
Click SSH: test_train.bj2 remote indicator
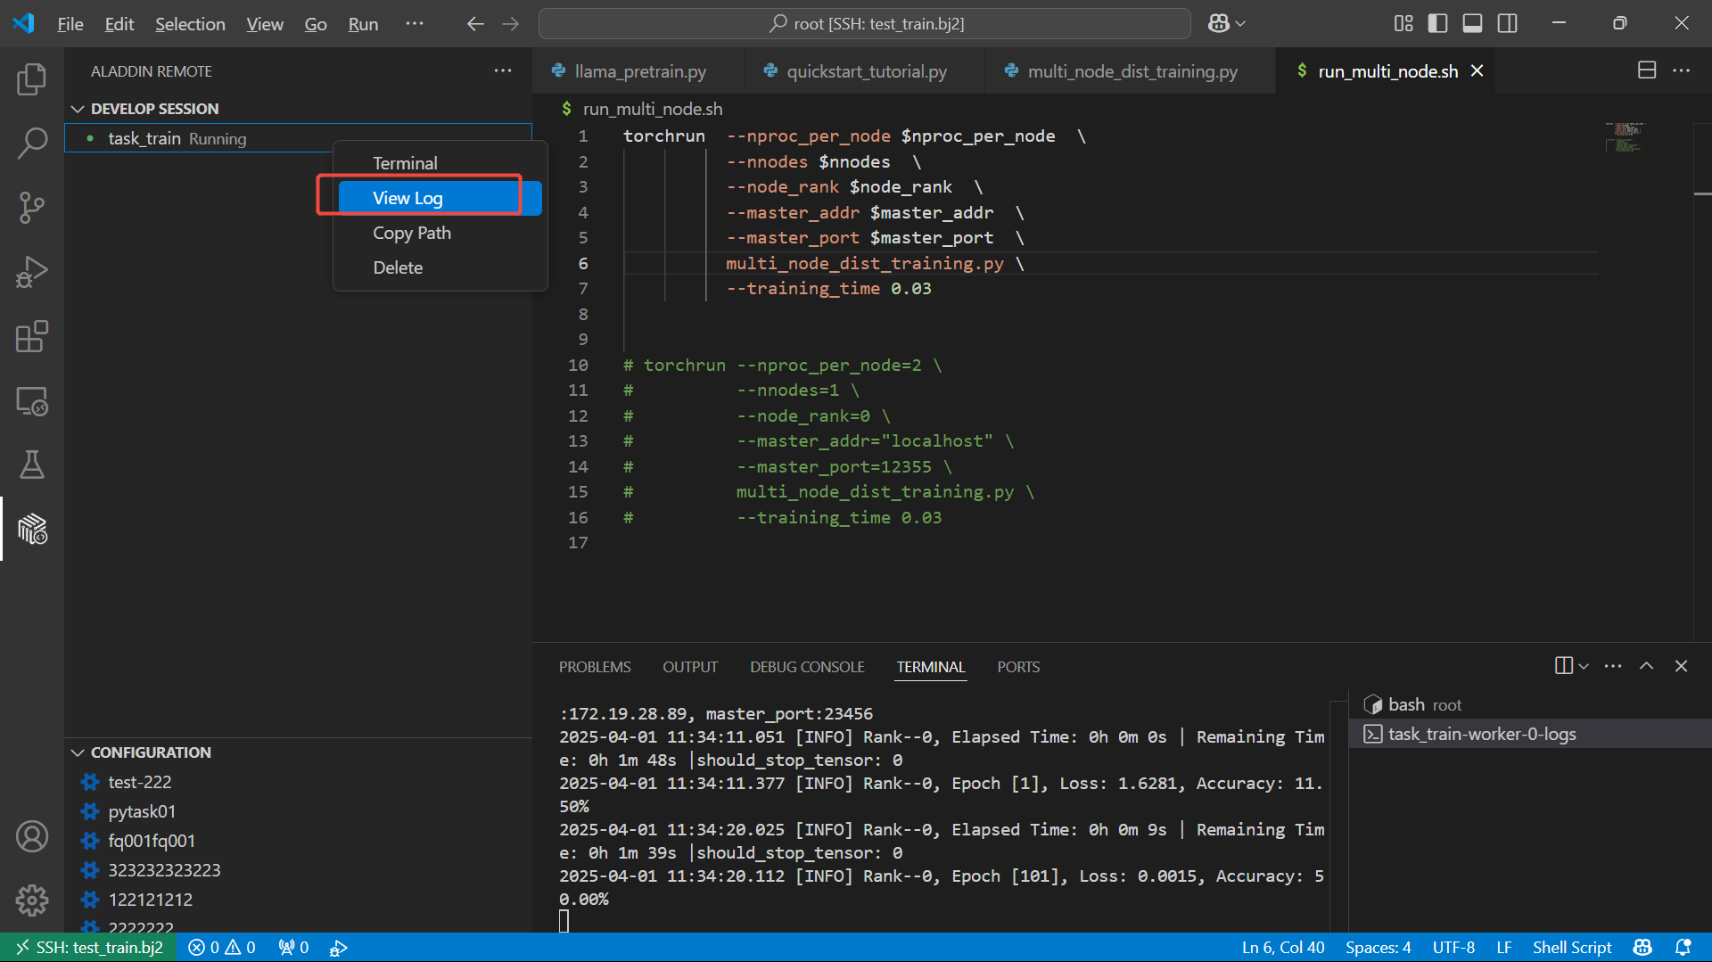coord(89,948)
